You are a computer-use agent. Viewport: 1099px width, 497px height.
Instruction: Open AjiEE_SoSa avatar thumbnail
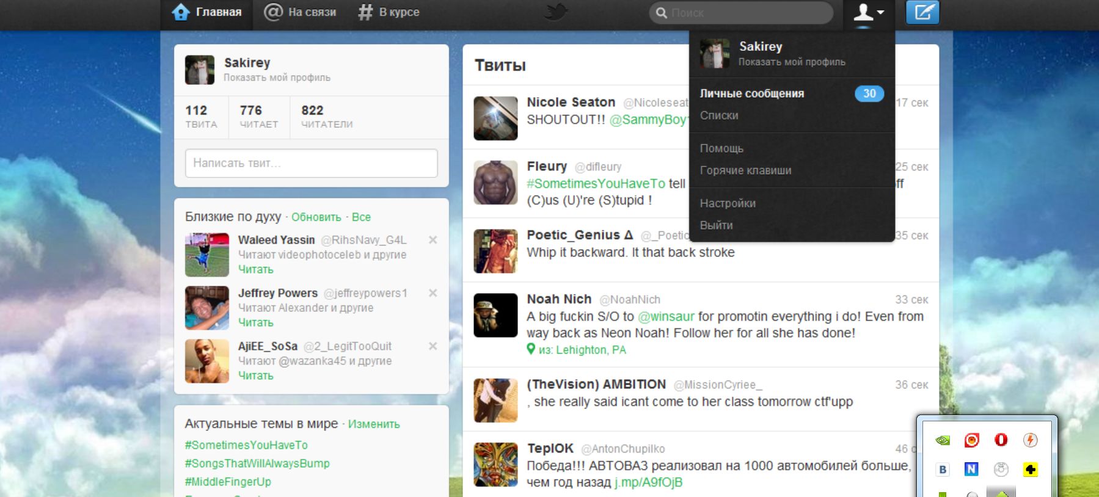point(207,361)
